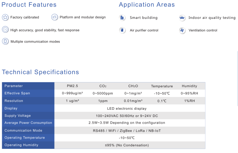Click the Smart building label
Screen dimensions: 238x153
pyautogui.click(x=143, y=18)
